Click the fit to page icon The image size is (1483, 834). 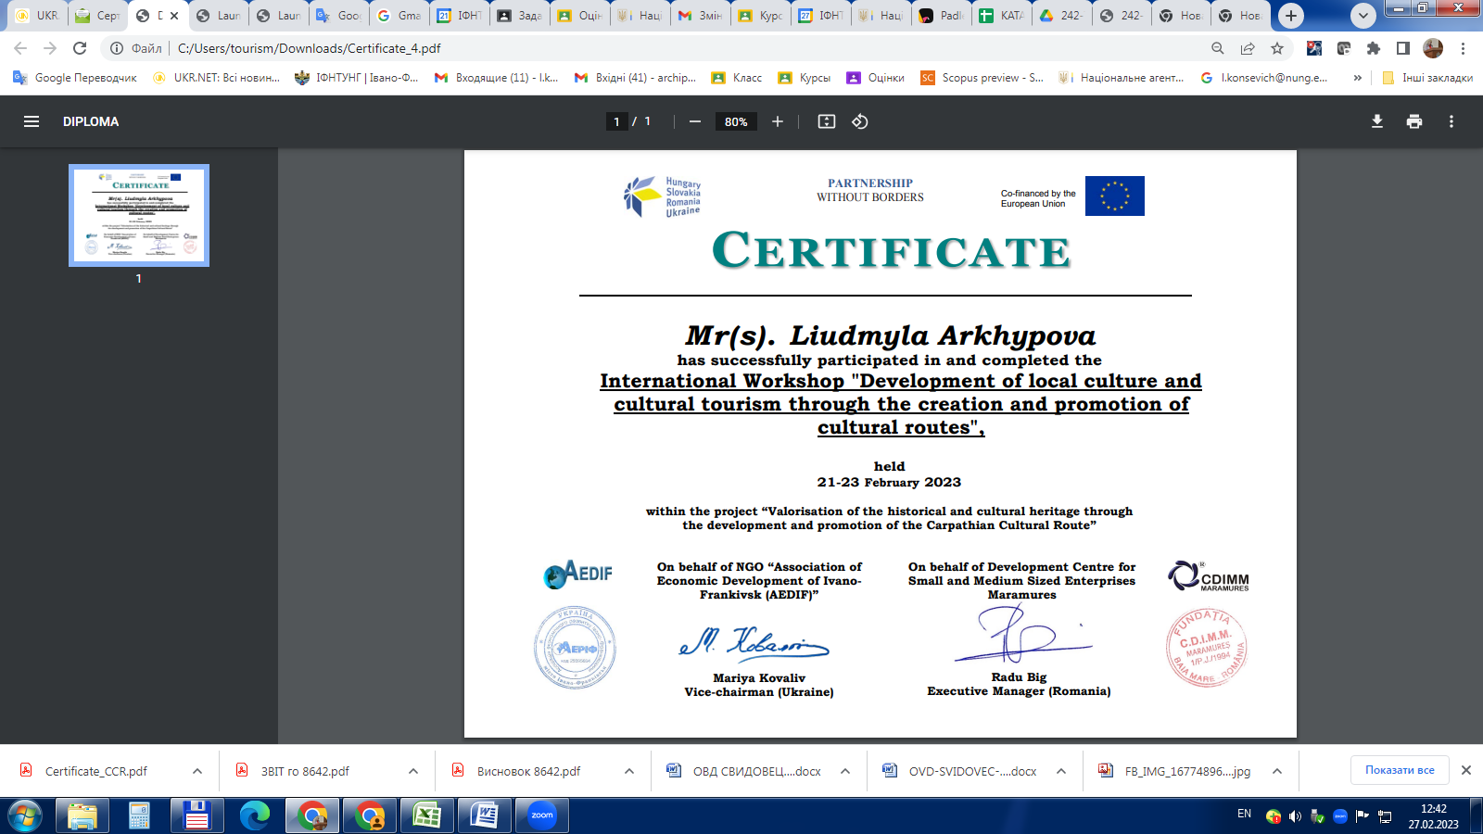tap(827, 121)
